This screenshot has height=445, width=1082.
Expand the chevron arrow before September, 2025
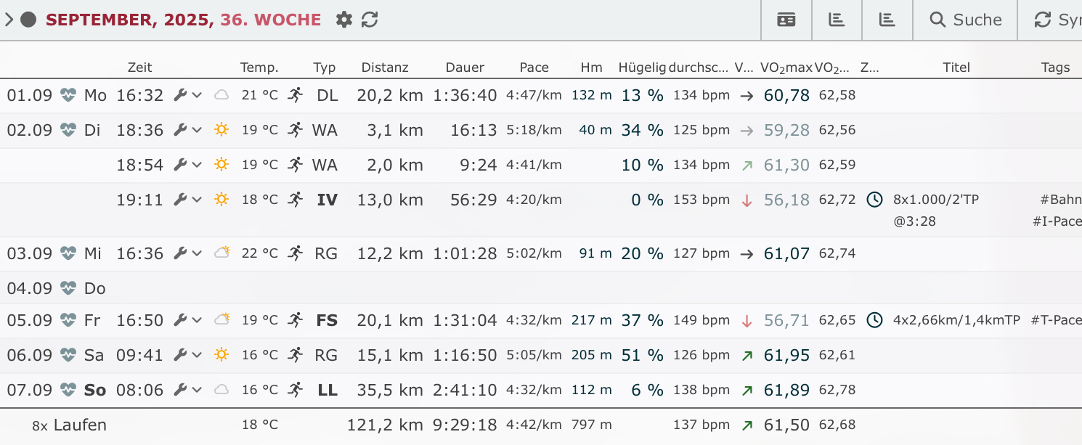(x=9, y=20)
